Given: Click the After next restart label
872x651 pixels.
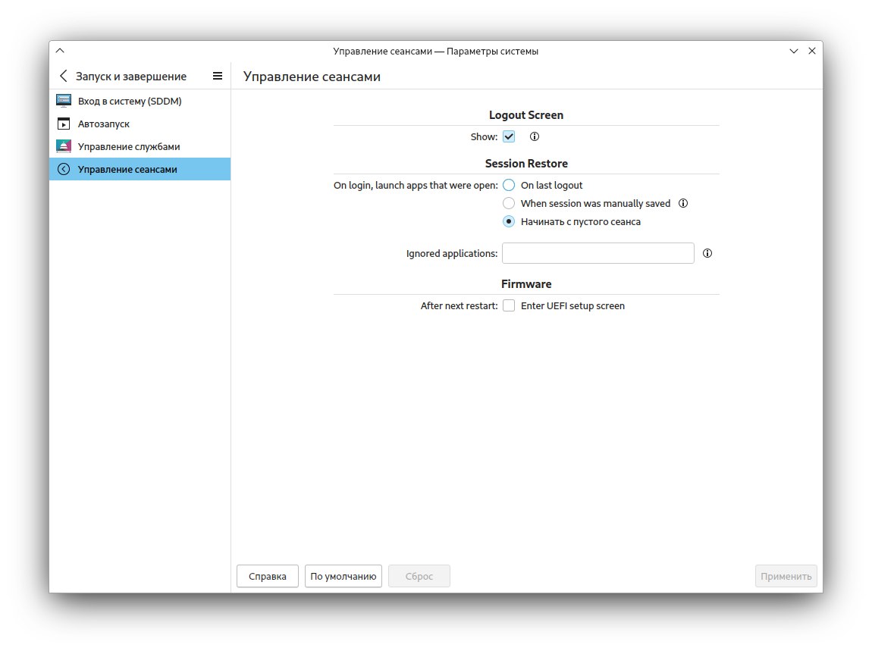Looking at the screenshot, I should click(x=459, y=305).
